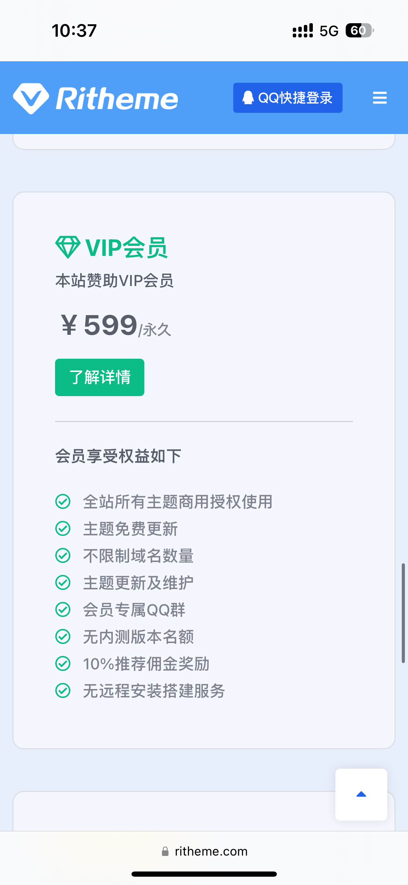Click the check icon beside 主题免费更新
408x885 pixels.
[63, 528]
